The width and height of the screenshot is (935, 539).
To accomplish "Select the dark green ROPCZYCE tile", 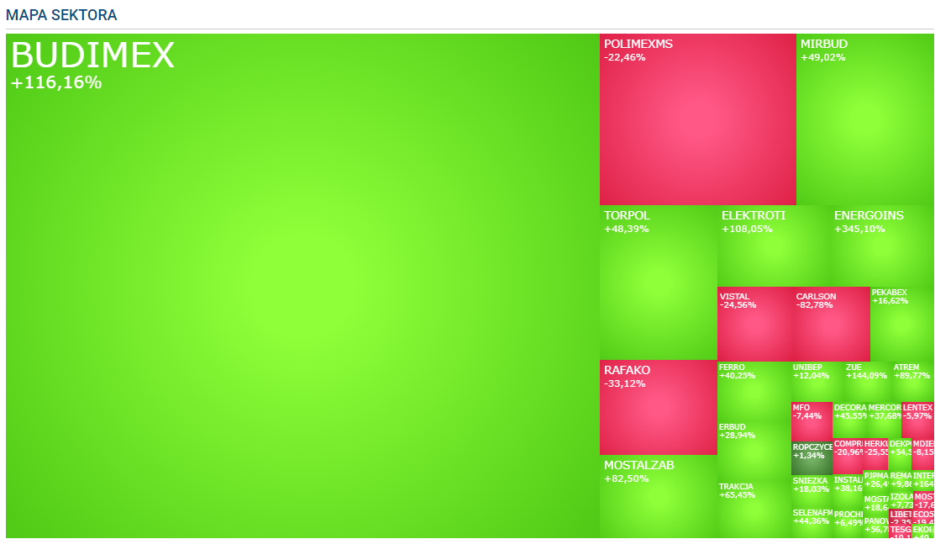I will [x=812, y=458].
